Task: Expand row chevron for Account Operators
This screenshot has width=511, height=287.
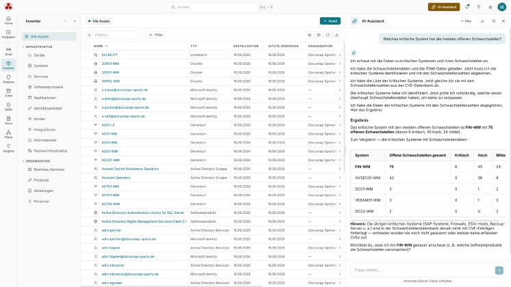Action: [x=340, y=178]
